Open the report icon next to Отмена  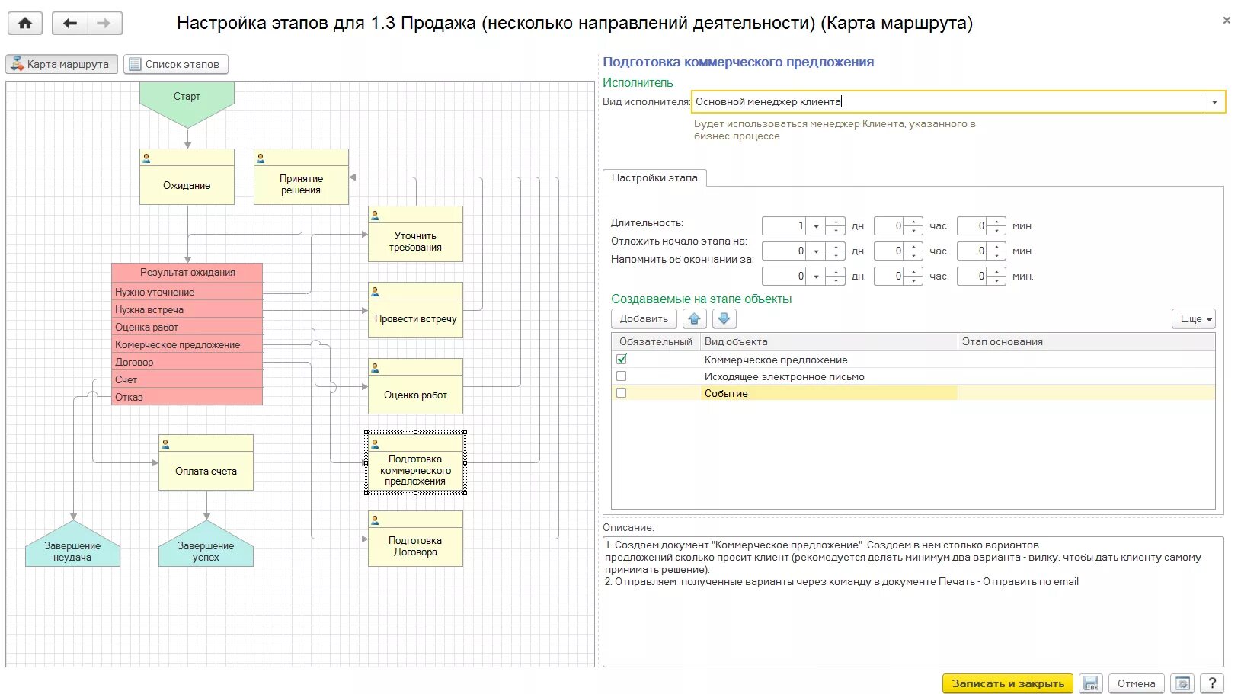pyautogui.click(x=1182, y=683)
